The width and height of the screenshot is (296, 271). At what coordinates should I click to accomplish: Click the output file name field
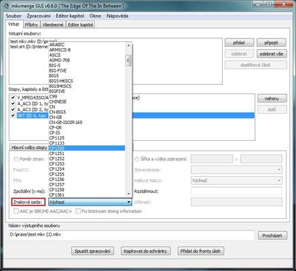[x=132, y=235]
